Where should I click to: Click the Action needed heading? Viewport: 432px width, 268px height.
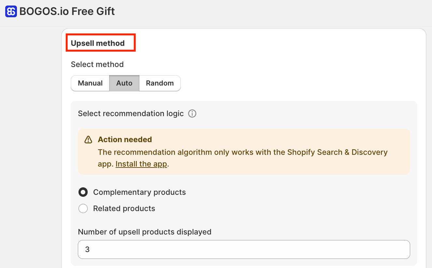pos(125,140)
